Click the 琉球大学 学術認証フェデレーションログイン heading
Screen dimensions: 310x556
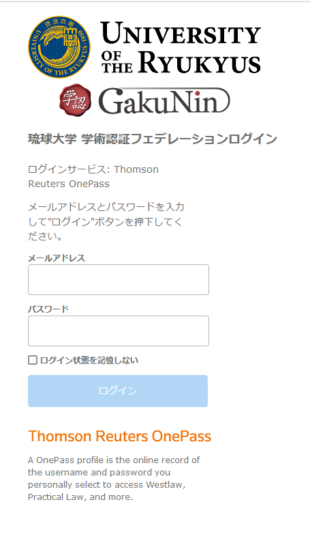point(153,139)
